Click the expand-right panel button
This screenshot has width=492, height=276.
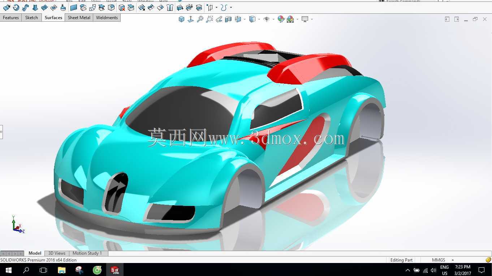pyautogui.click(x=457, y=19)
